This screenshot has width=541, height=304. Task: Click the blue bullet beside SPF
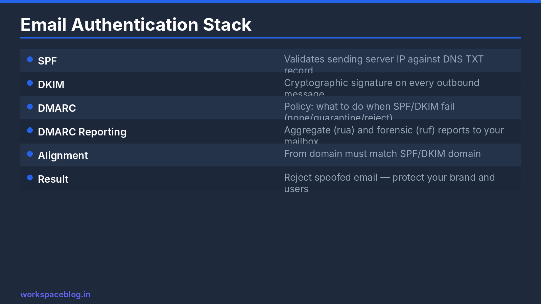tap(30, 59)
